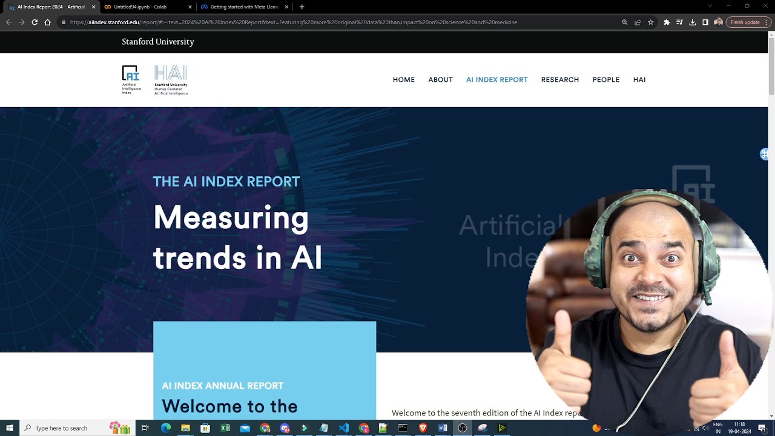
Task: Click the AI Index logo
Action: tap(131, 80)
